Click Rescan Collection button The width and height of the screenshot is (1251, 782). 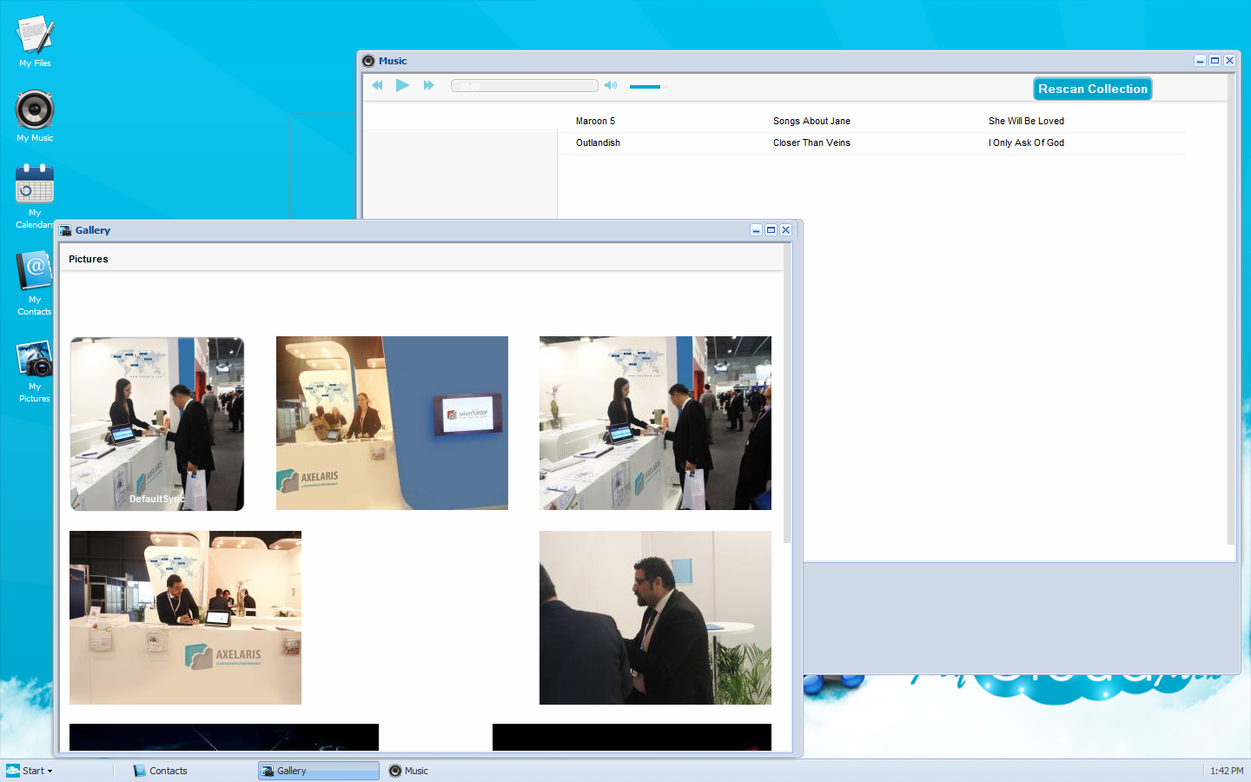pos(1093,89)
